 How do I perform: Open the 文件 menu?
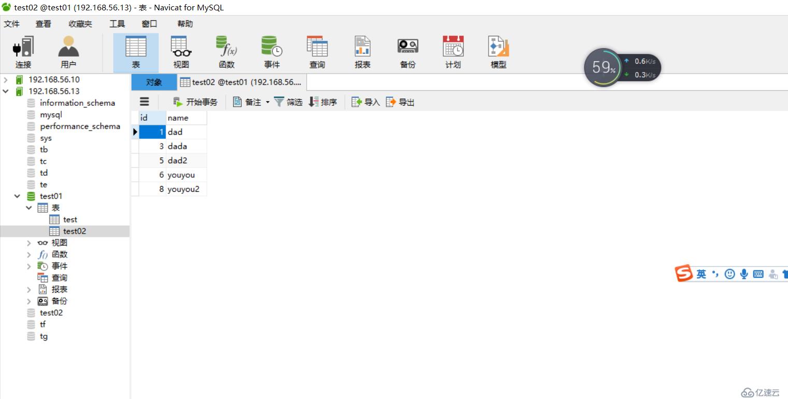[x=12, y=24]
